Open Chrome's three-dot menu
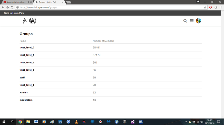This screenshot has height=125, width=224. pos(221,7)
